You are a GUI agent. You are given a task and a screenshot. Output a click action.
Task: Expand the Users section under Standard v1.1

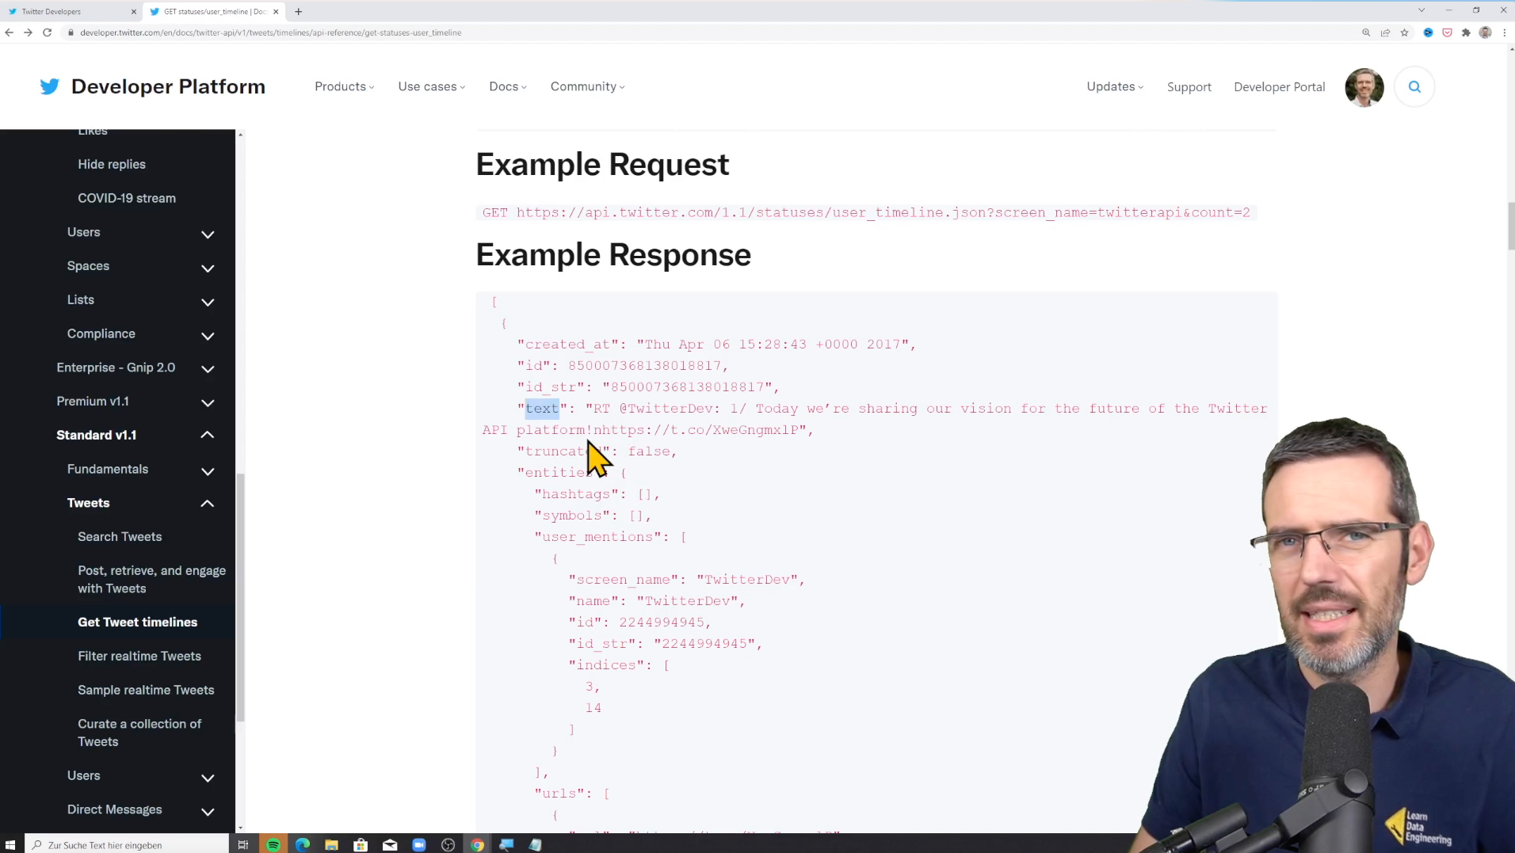pyautogui.click(x=208, y=778)
